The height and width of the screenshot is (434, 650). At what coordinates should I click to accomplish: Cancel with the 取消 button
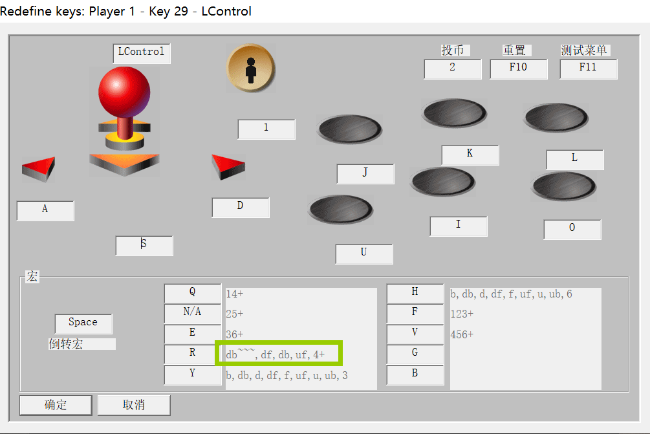coord(134,405)
